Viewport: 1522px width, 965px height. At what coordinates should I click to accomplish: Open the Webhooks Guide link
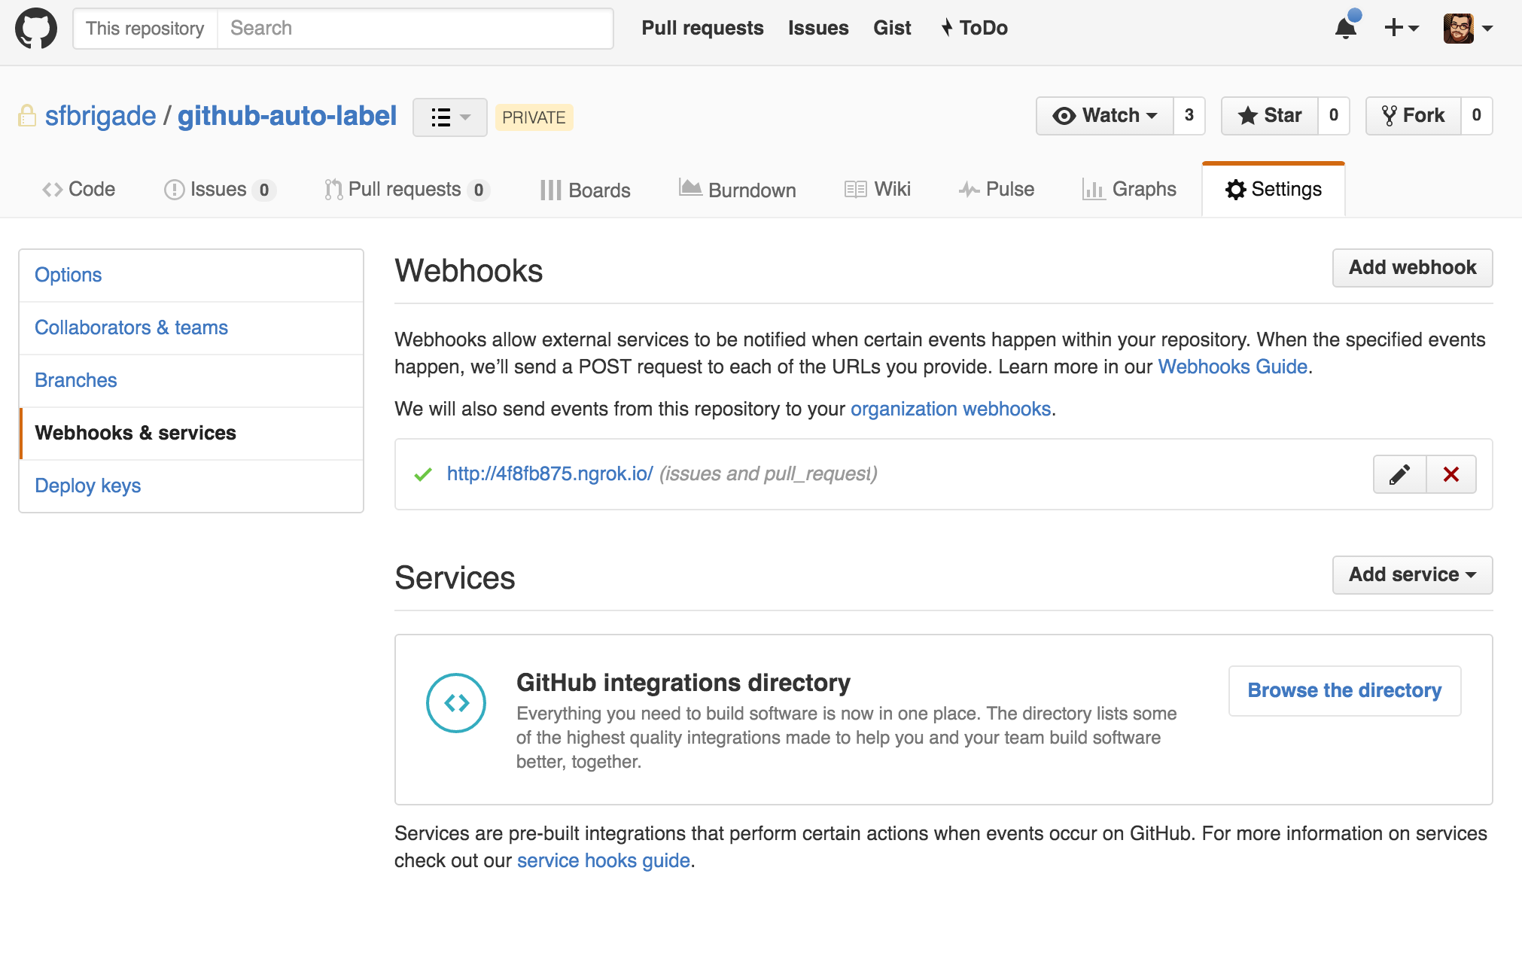1232,367
